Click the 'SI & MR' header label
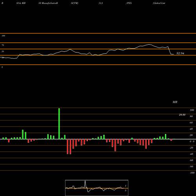The width and height of the screenshot is (196, 196). (x=21, y=3)
